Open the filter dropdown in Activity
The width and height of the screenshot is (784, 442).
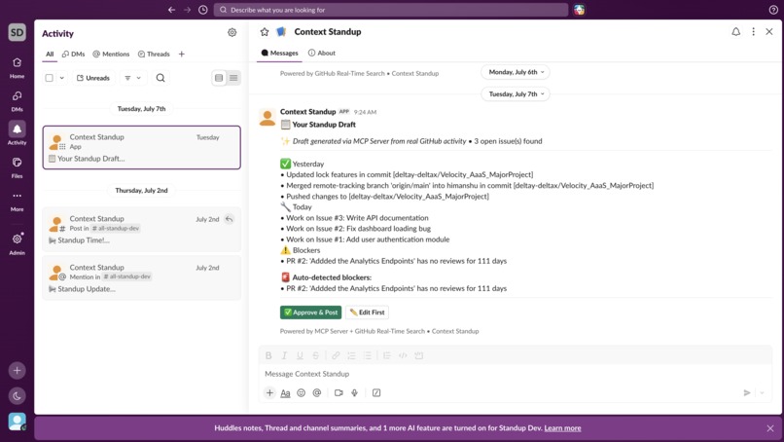coord(133,78)
